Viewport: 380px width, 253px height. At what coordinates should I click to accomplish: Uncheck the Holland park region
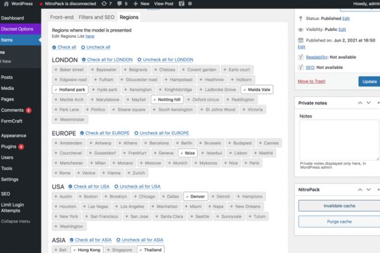pyautogui.click(x=70, y=90)
